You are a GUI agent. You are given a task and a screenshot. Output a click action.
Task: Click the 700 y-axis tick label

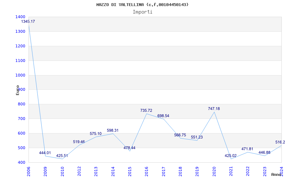(22, 119)
